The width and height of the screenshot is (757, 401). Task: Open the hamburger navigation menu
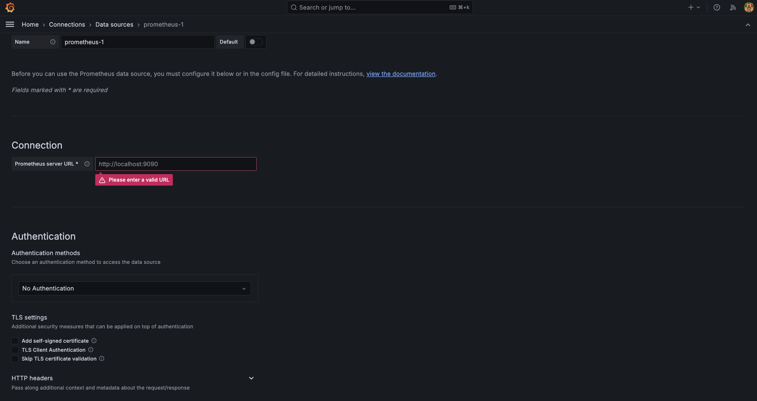click(10, 24)
